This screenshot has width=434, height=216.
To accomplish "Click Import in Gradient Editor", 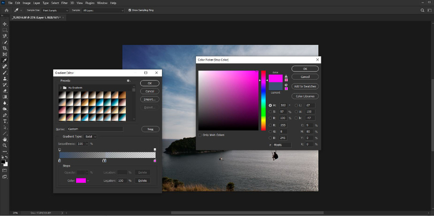I will (x=150, y=99).
